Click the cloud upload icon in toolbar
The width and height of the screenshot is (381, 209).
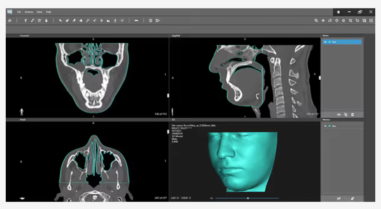point(10,20)
